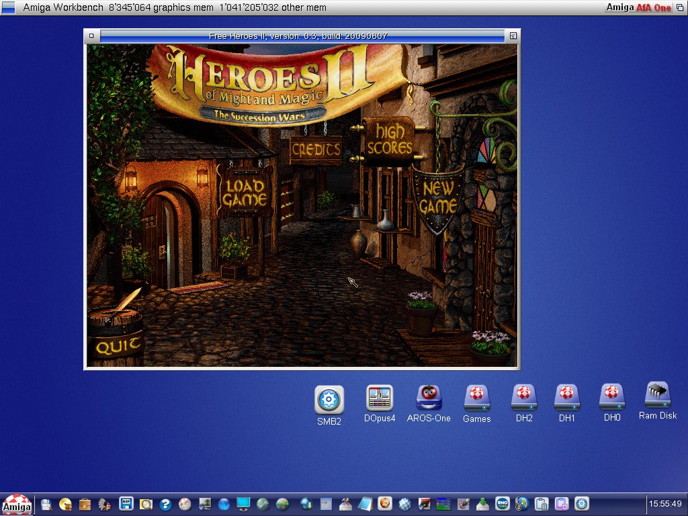Click the Amiga start button
The image size is (688, 516).
(x=16, y=505)
